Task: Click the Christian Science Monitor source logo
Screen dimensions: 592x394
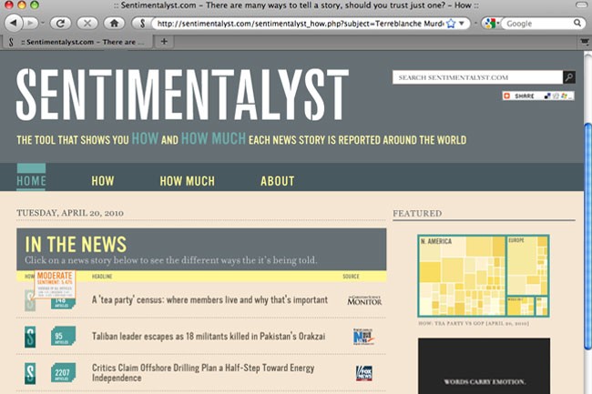Action: pos(364,300)
